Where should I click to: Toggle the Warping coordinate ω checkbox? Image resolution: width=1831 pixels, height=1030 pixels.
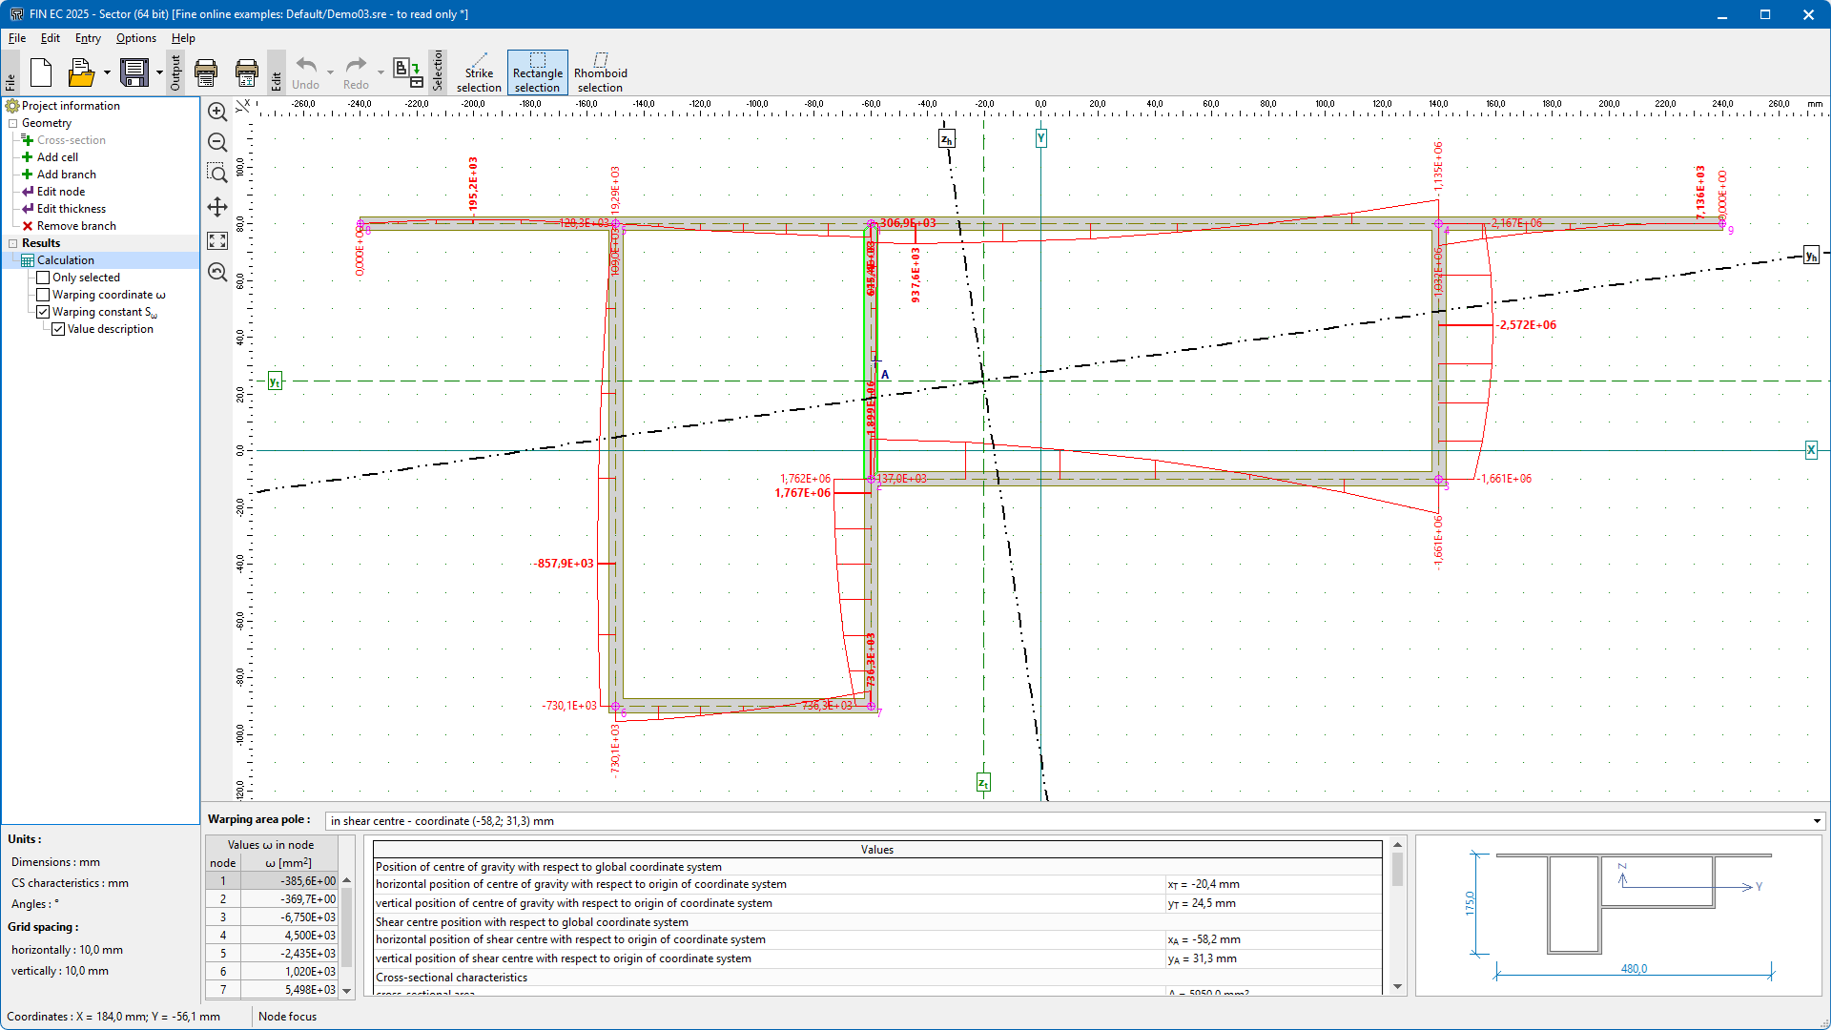43,295
